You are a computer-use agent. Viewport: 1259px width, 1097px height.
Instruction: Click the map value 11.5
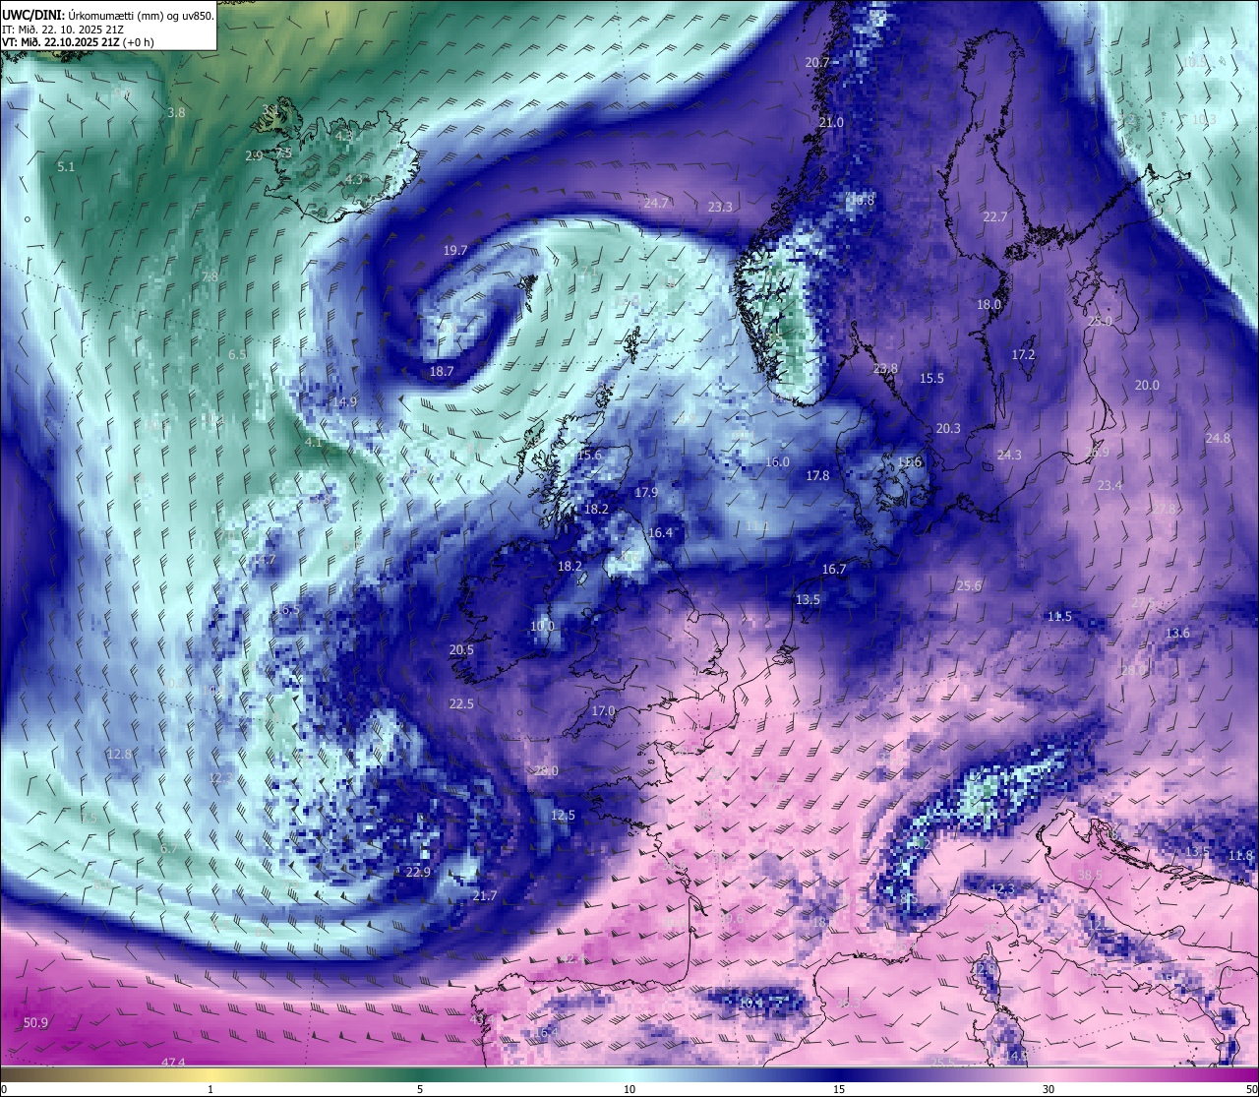(x=1059, y=617)
